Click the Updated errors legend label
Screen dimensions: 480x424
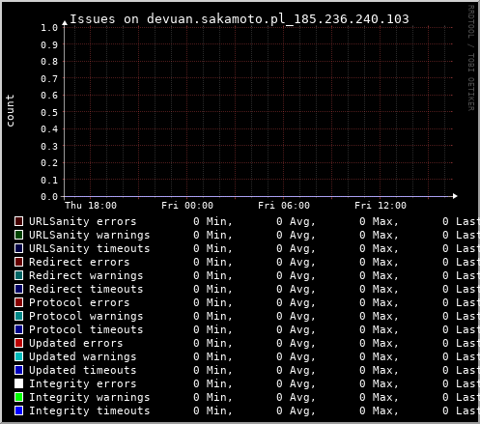point(76,343)
